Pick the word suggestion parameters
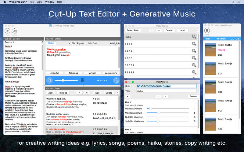The width and height of the screenshot is (244, 152). tap(111, 73)
